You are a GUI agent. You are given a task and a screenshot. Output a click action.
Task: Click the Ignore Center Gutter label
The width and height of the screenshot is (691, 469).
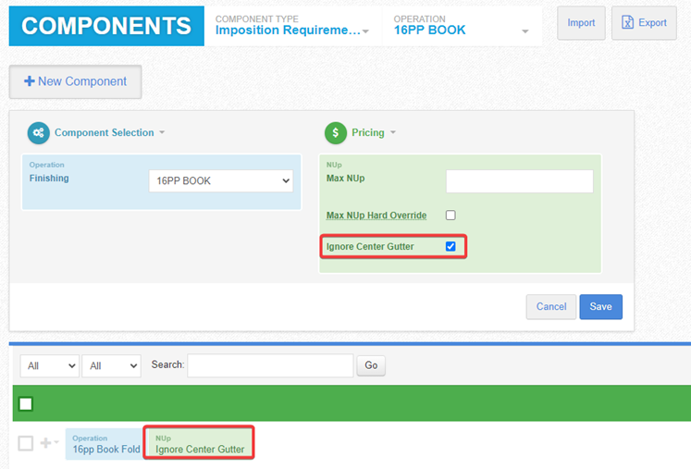coord(370,246)
